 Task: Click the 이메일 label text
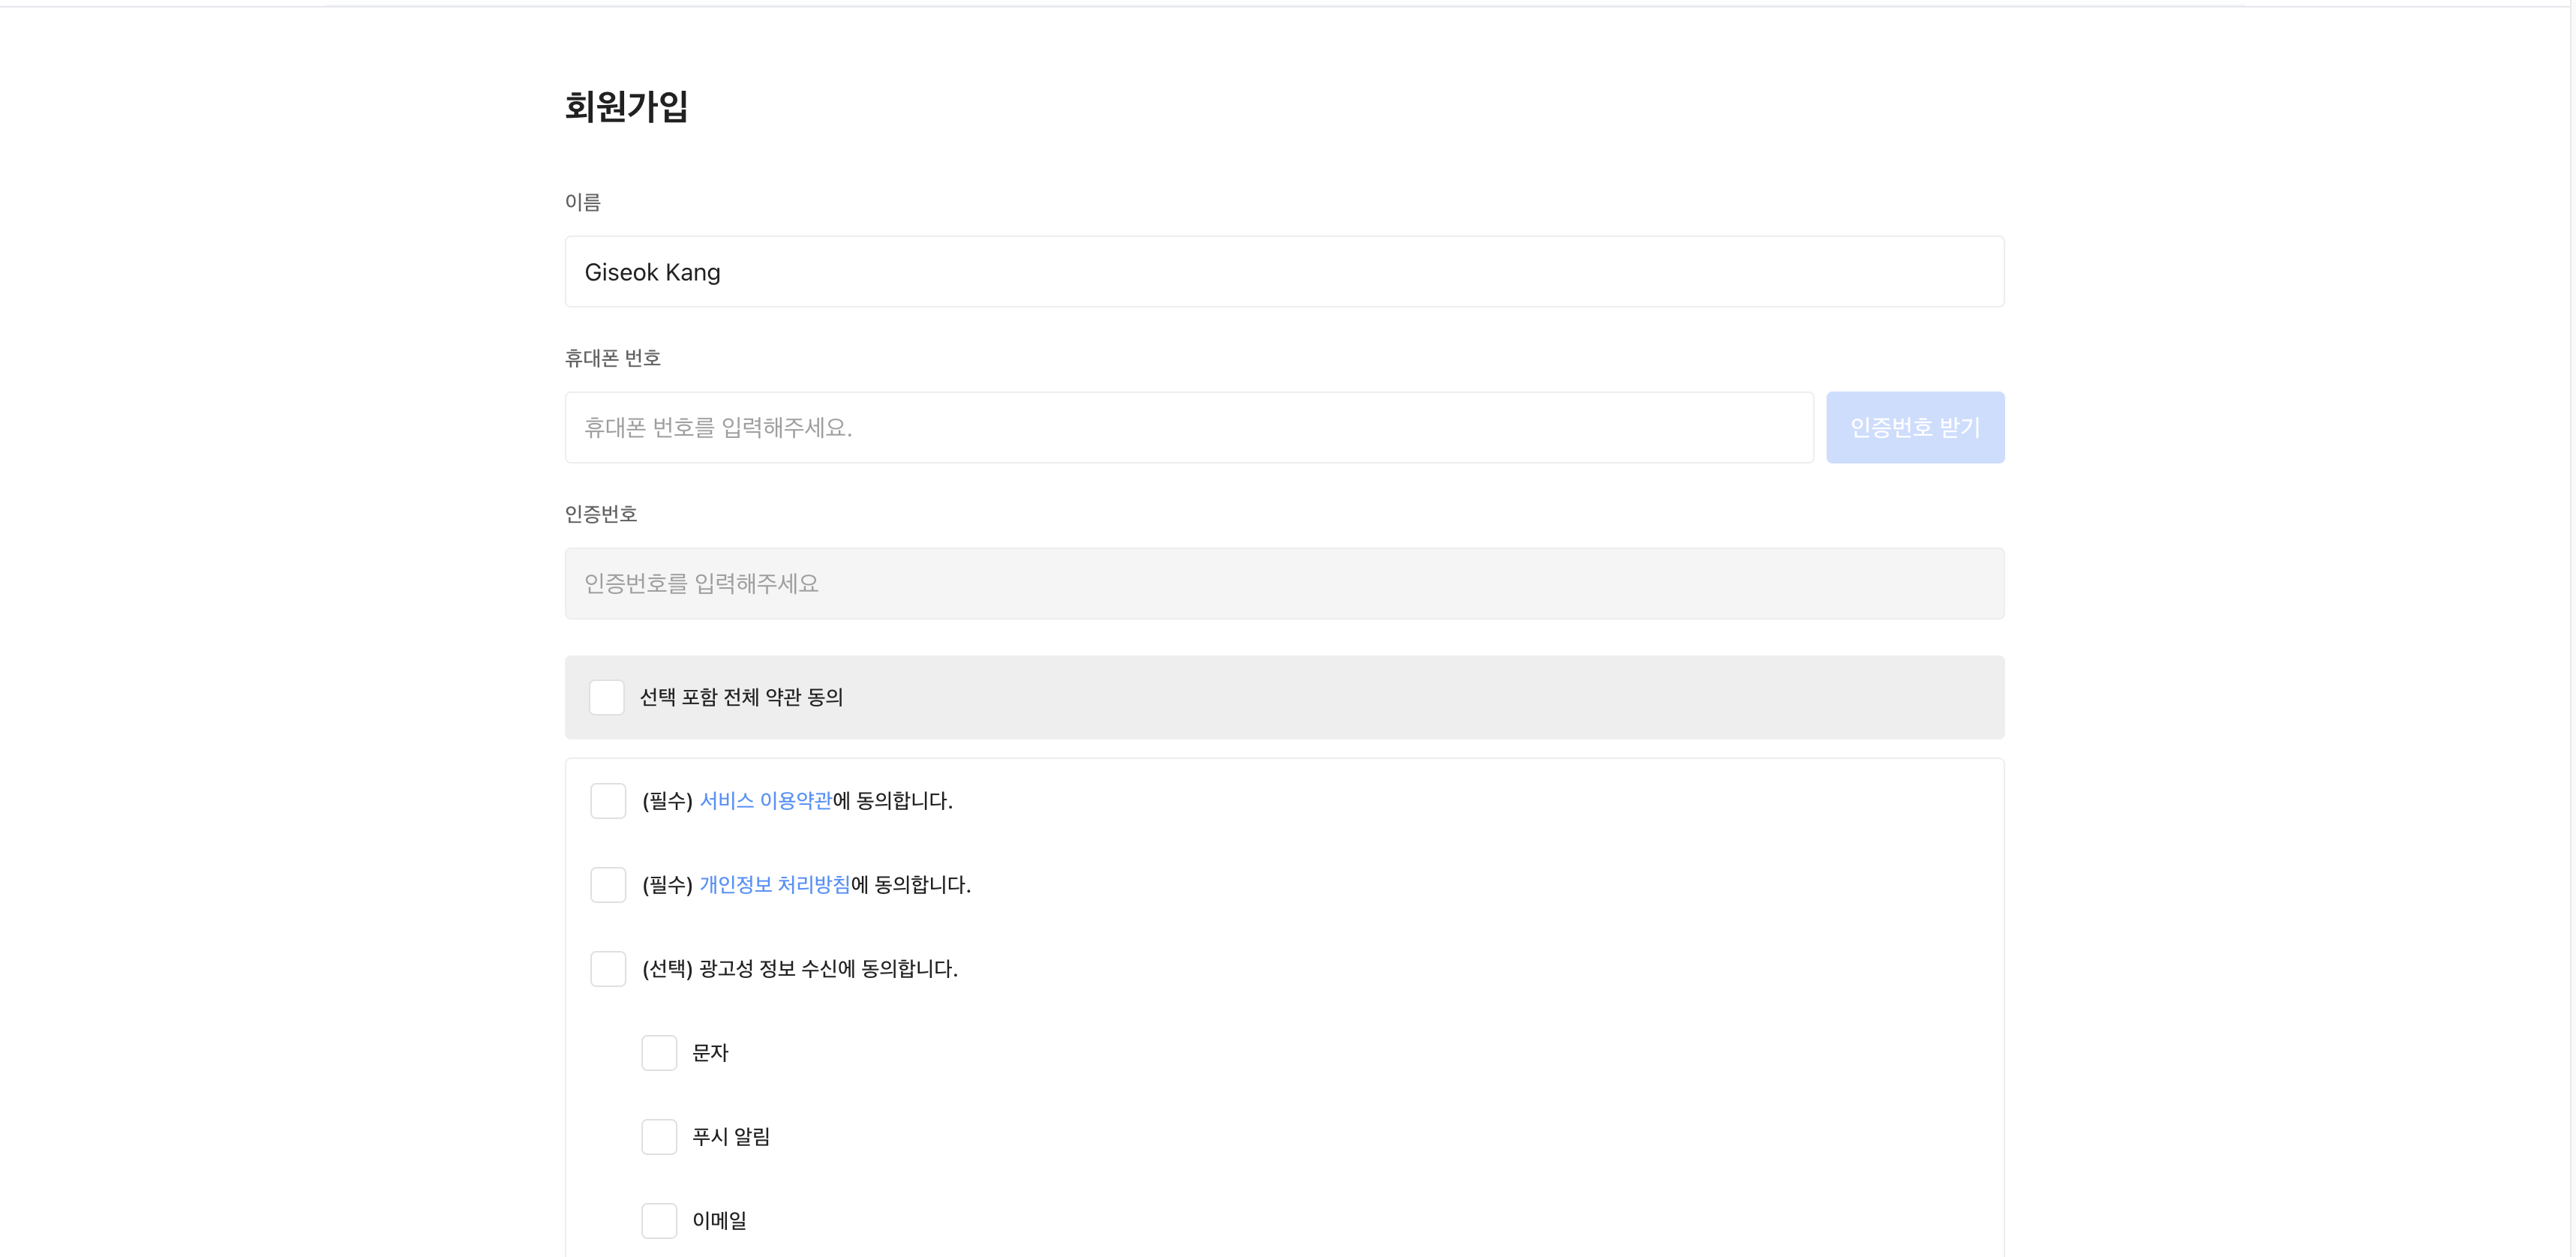(720, 1221)
